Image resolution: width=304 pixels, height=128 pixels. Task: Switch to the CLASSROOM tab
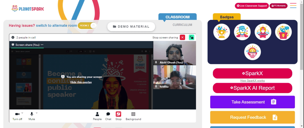(178, 17)
